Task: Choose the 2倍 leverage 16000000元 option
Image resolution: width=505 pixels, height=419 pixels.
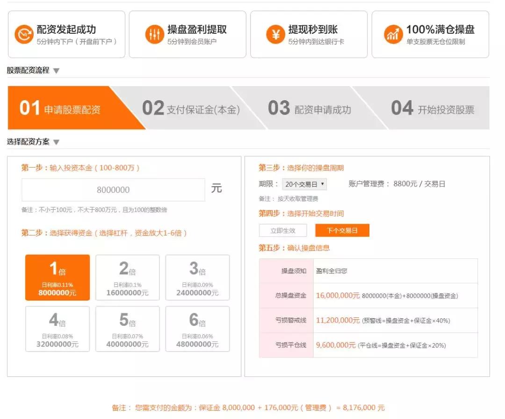Action: [127, 277]
